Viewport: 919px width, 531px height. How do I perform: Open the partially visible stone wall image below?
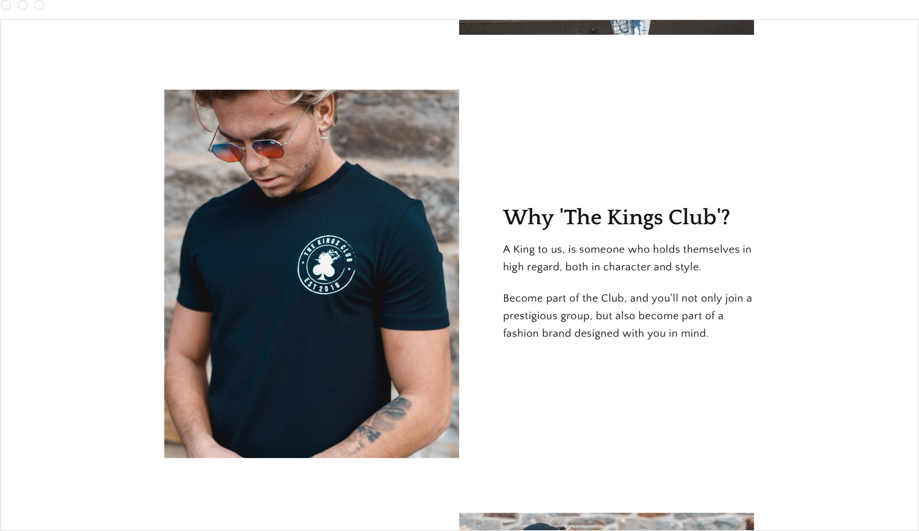(x=606, y=521)
